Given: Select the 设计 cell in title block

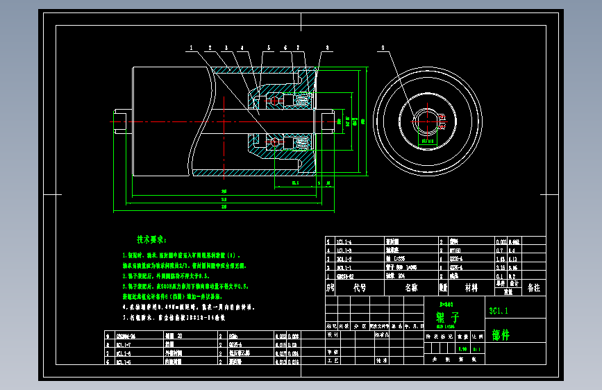Looking at the screenshot, I should coord(333,334).
